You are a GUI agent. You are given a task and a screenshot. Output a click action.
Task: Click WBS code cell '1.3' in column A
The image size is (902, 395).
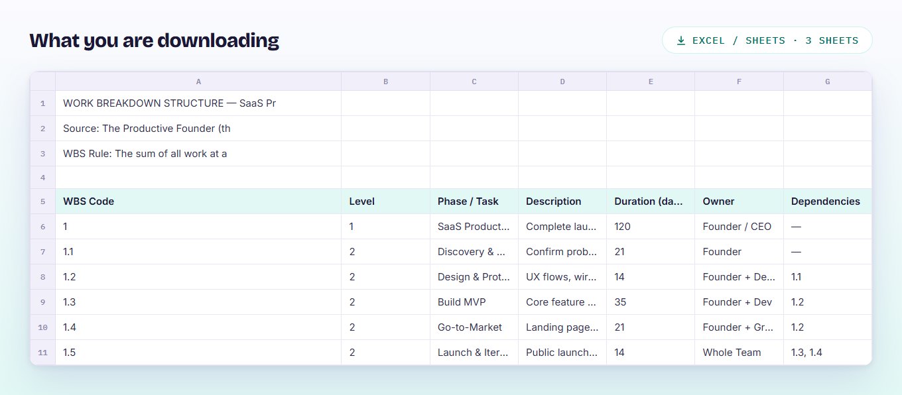(x=198, y=302)
